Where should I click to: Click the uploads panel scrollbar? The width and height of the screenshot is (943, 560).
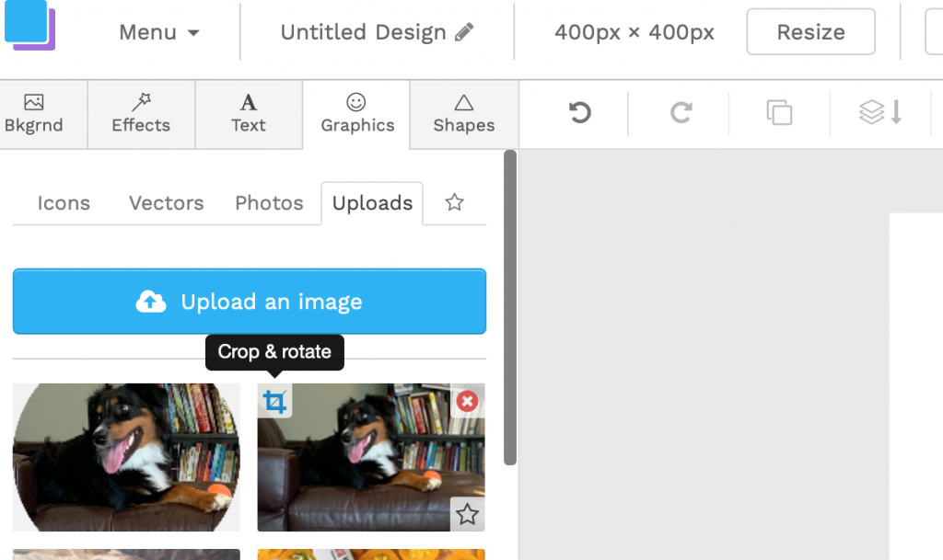click(510, 307)
